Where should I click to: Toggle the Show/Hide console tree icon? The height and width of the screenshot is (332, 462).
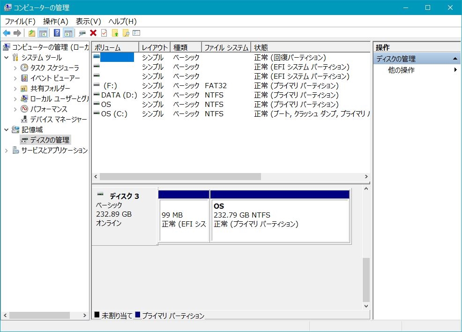click(43, 33)
